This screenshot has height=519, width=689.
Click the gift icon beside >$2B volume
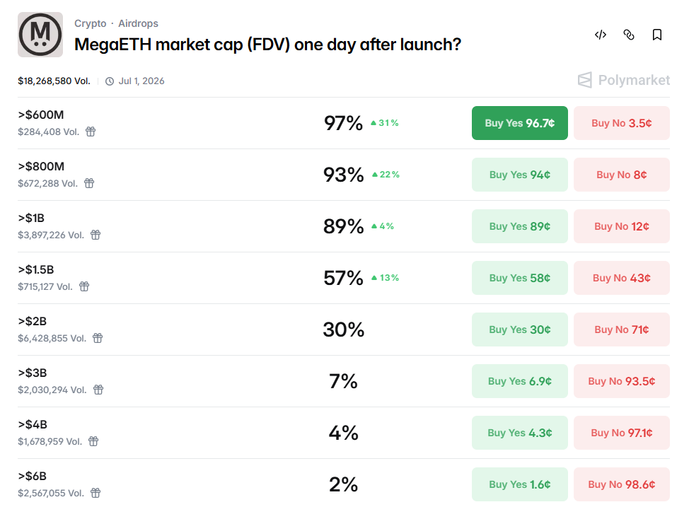[x=98, y=338]
